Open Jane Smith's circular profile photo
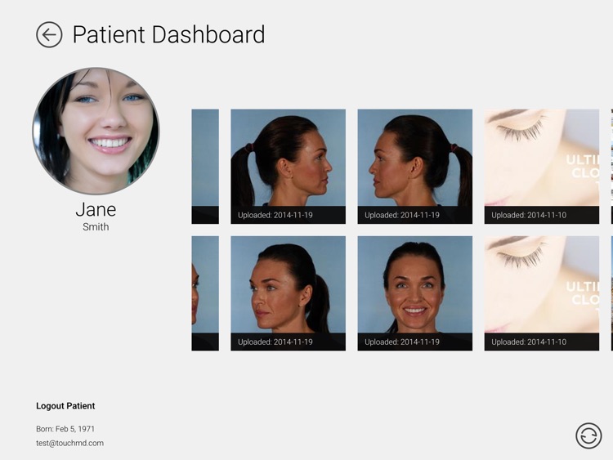The height and width of the screenshot is (460, 613). tap(96, 131)
